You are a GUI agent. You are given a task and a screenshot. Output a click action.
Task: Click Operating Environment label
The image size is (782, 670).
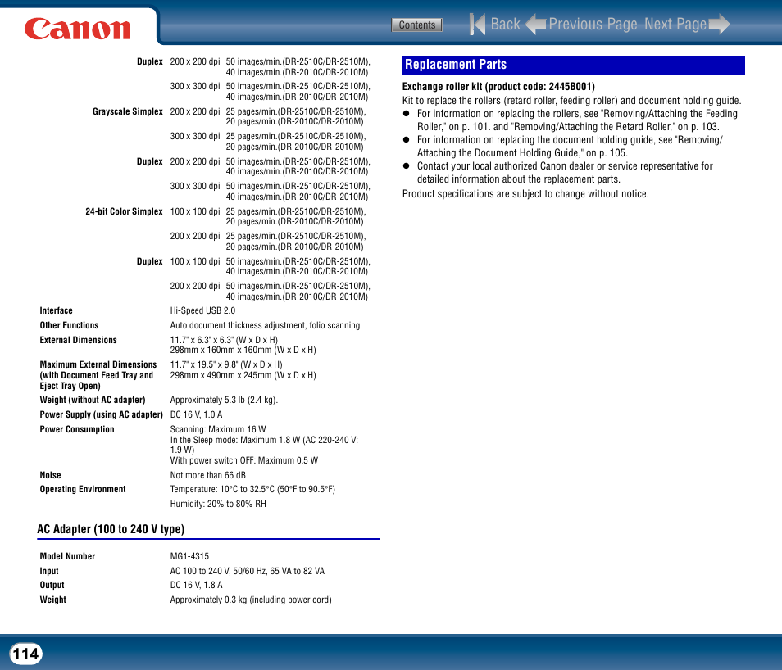click(83, 490)
